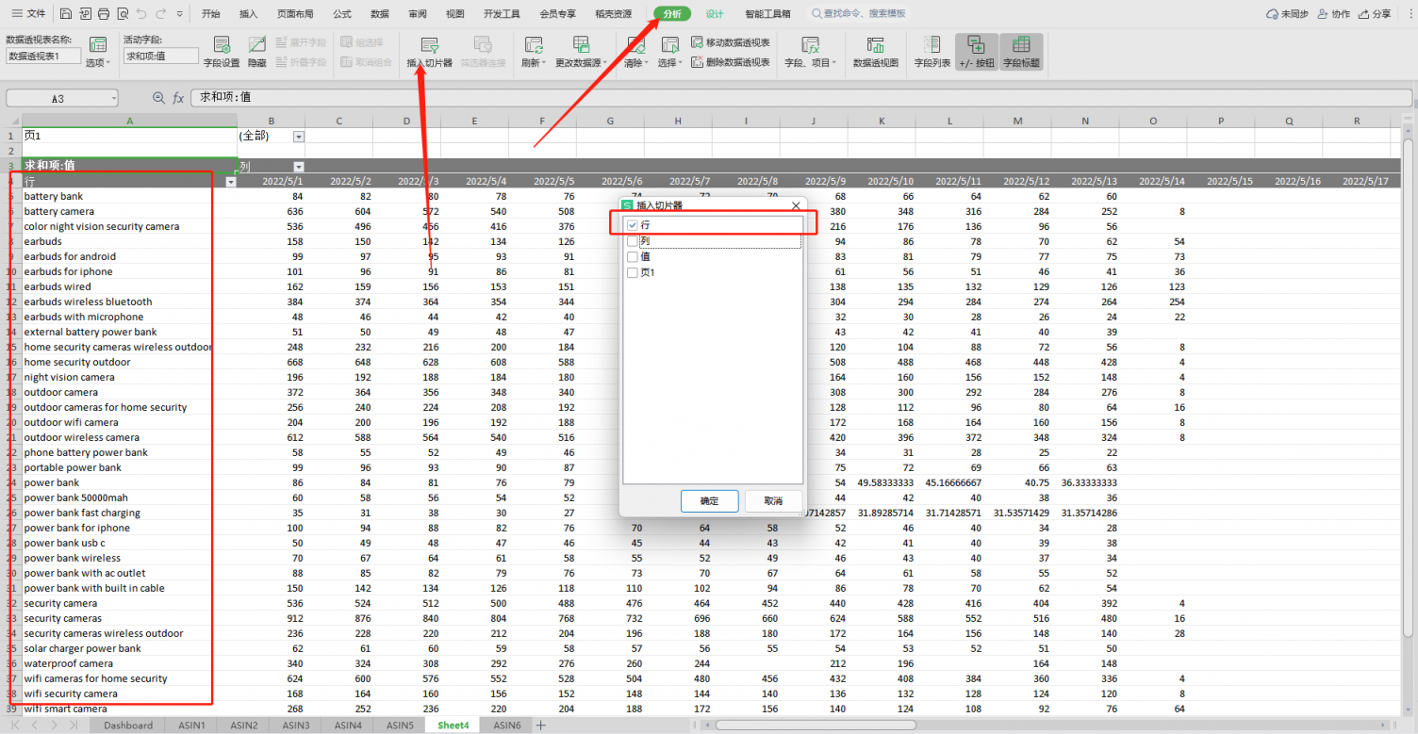
Task: Click the 插入切片器 (Insert Slicer) icon
Action: [x=429, y=46]
